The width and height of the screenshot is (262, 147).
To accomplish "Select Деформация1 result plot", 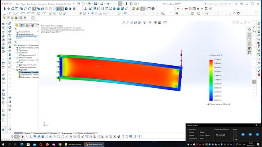I will [29, 77].
